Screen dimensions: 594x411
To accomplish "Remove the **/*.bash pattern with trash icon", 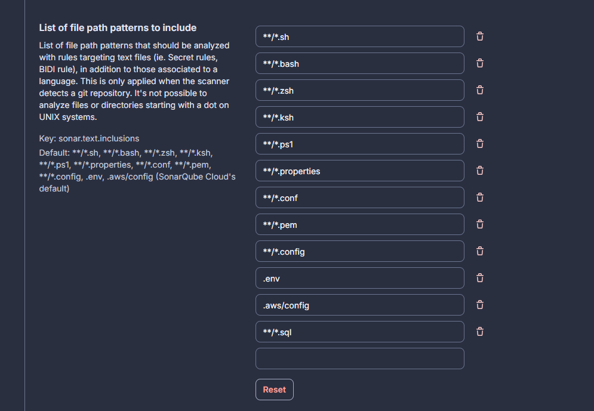I will pos(480,63).
